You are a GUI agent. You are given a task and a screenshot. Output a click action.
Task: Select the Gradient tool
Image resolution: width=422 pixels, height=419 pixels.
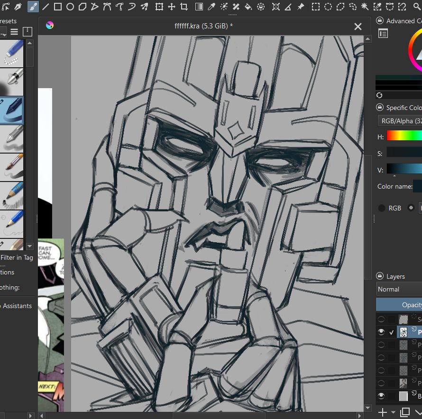(x=199, y=7)
